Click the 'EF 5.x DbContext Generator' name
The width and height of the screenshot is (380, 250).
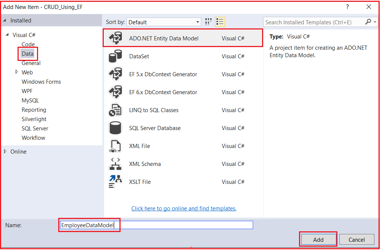(163, 74)
